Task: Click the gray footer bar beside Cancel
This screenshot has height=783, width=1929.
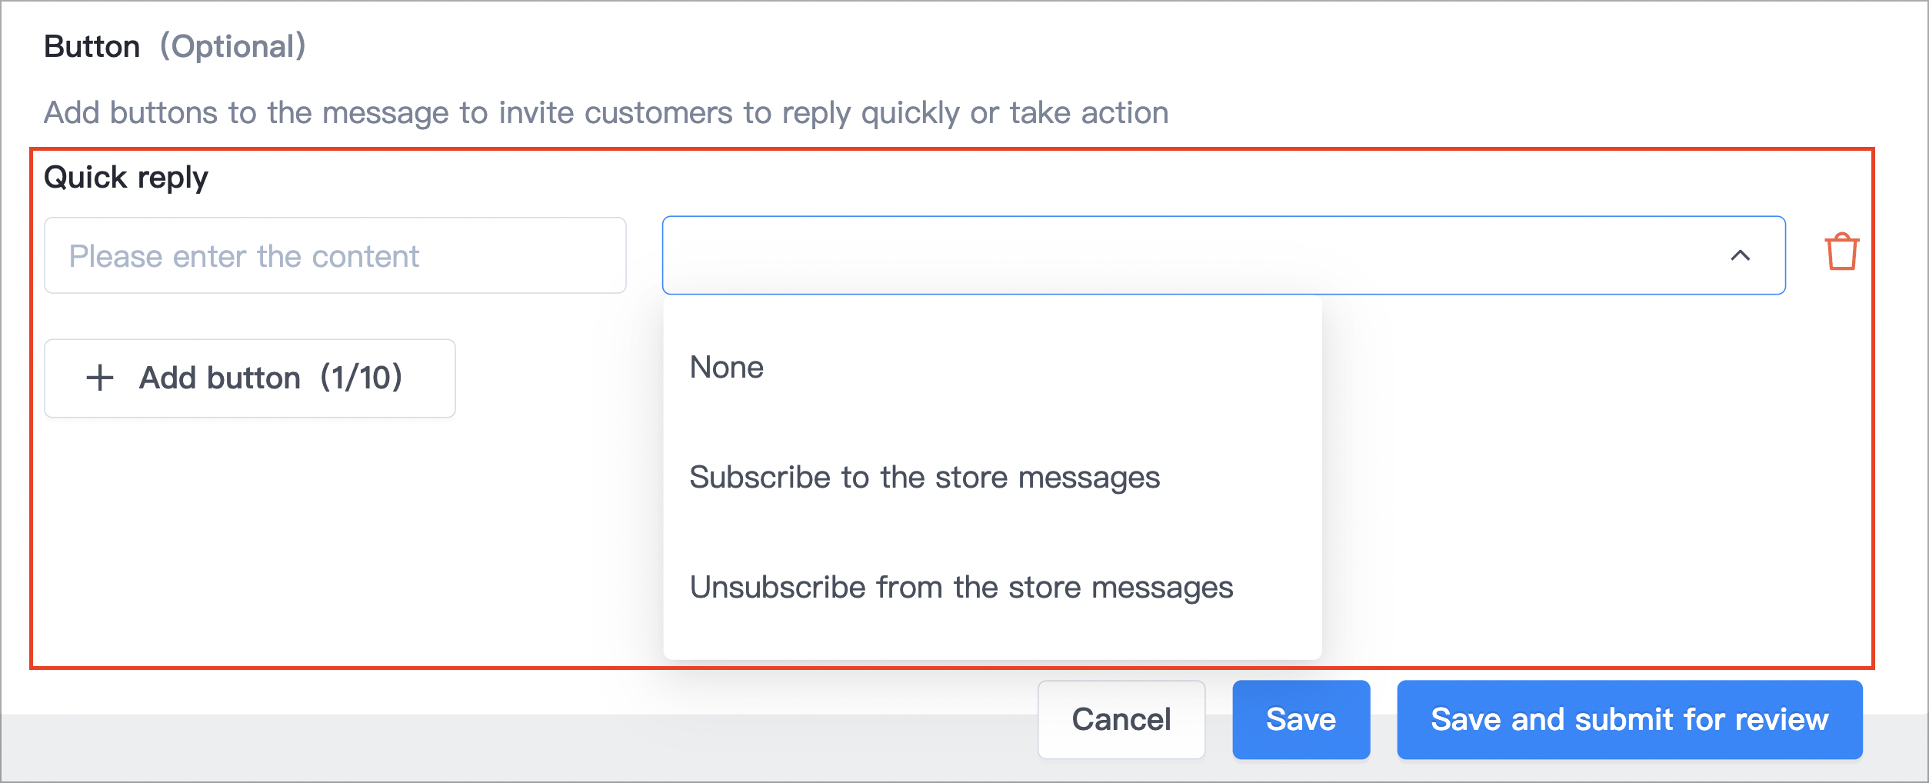Action: coord(515,746)
